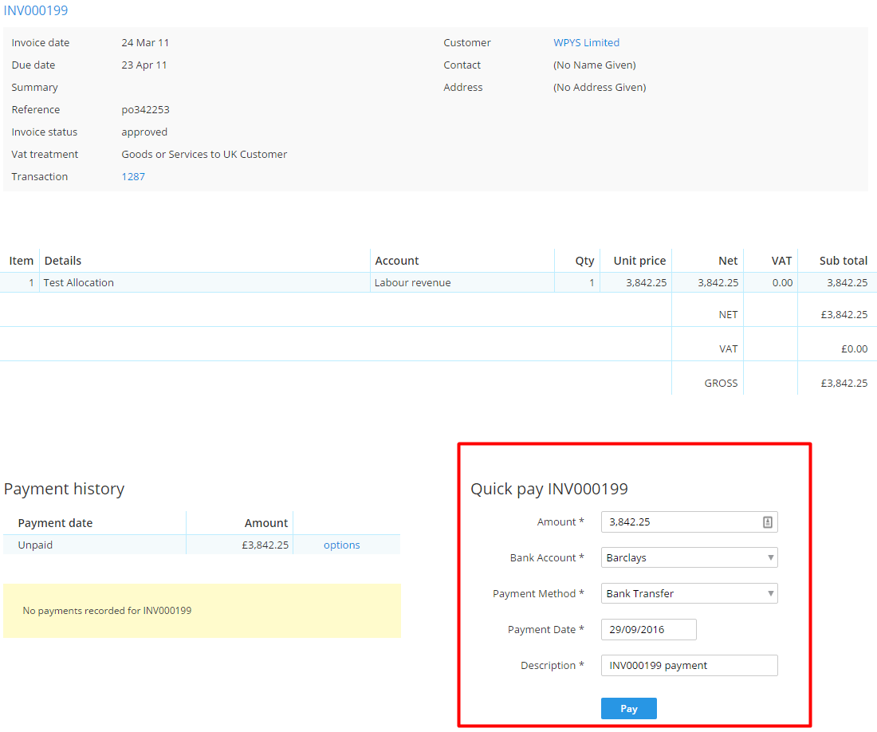Click the autofill icon in Amount field
Viewport: 877px width, 732px height.
click(767, 521)
